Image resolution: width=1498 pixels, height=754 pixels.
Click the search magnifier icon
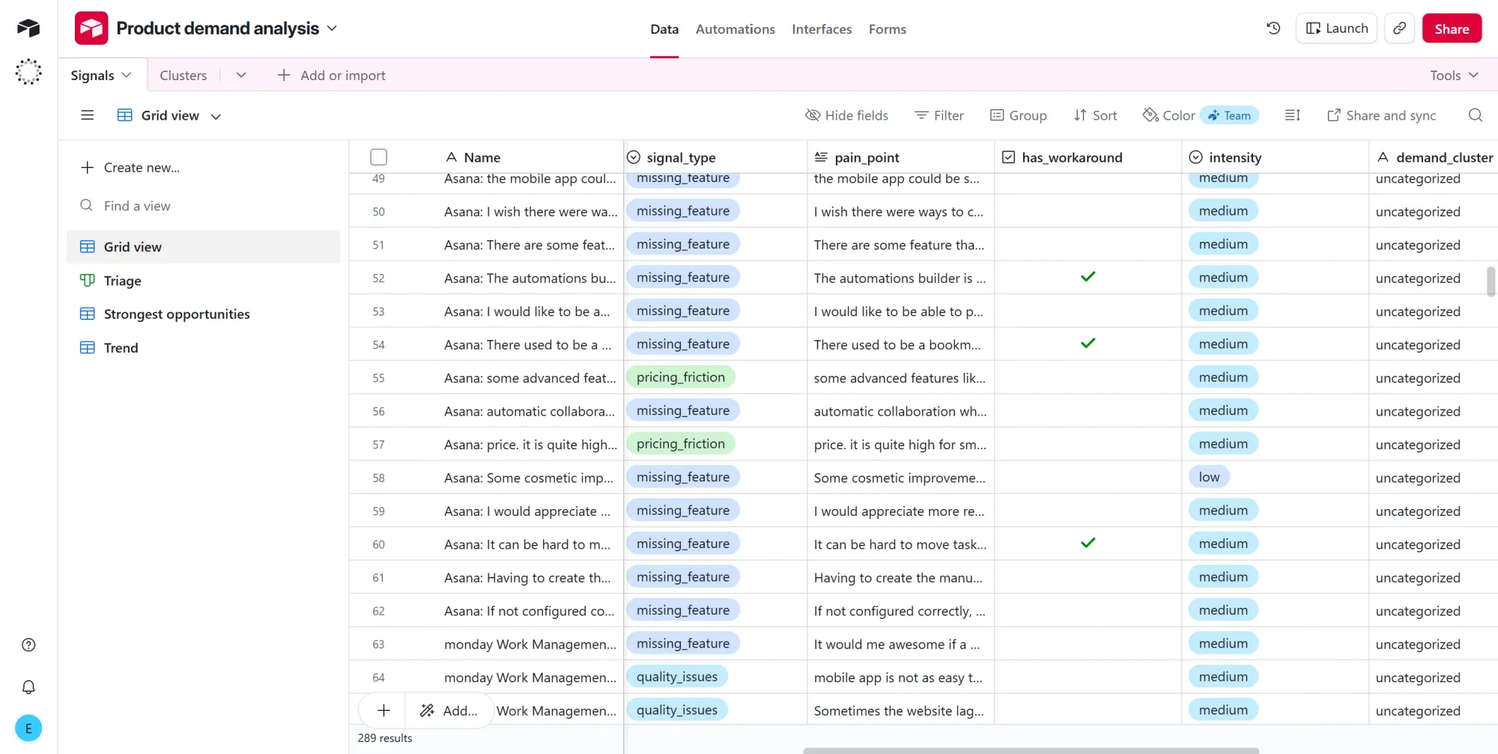click(x=1476, y=115)
